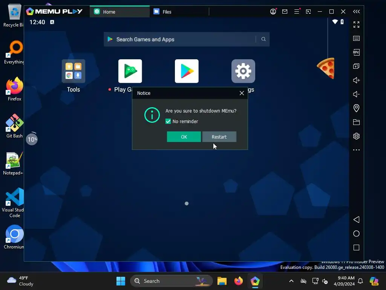Viewport: 386px width, 290px height.
Task: Select the Notepad++ desktop shortcut
Action: (14, 163)
